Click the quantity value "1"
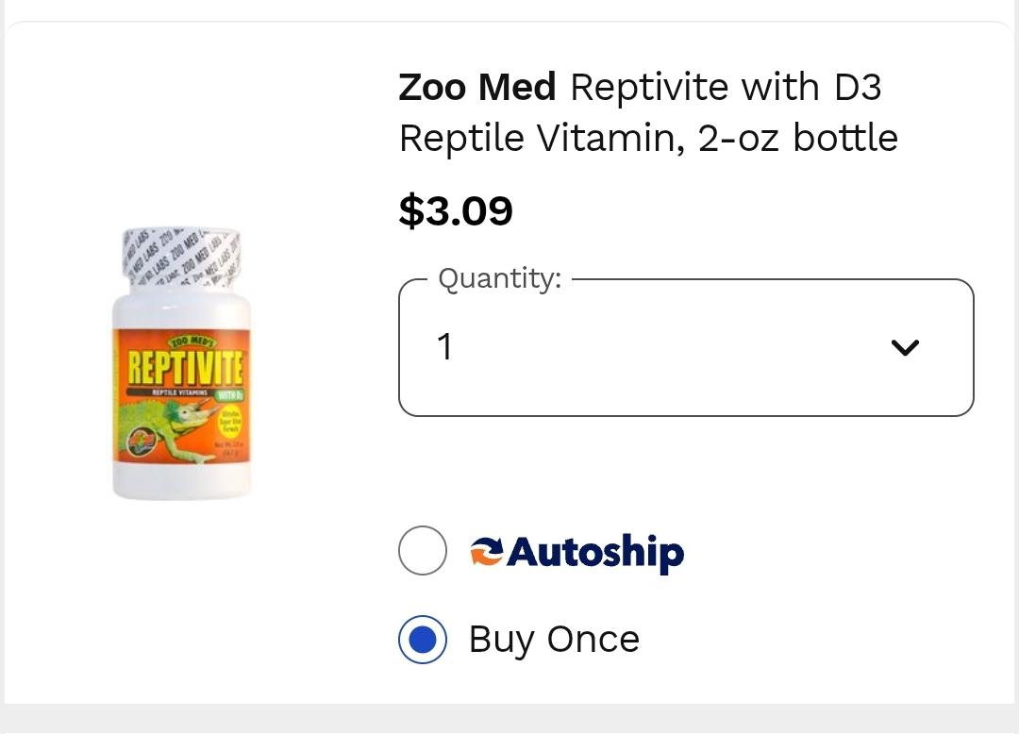 [x=445, y=348]
